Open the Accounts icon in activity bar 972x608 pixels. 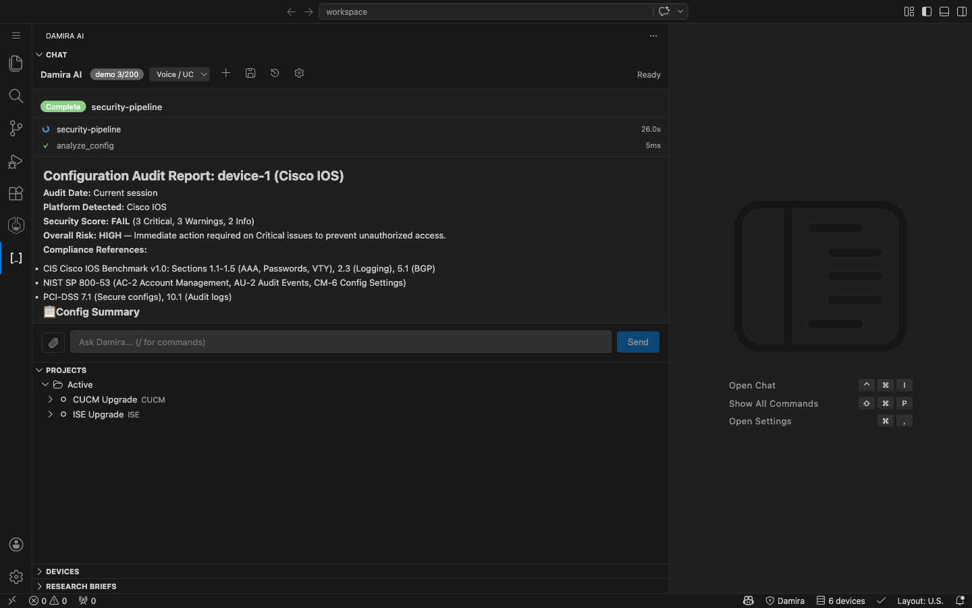16,544
